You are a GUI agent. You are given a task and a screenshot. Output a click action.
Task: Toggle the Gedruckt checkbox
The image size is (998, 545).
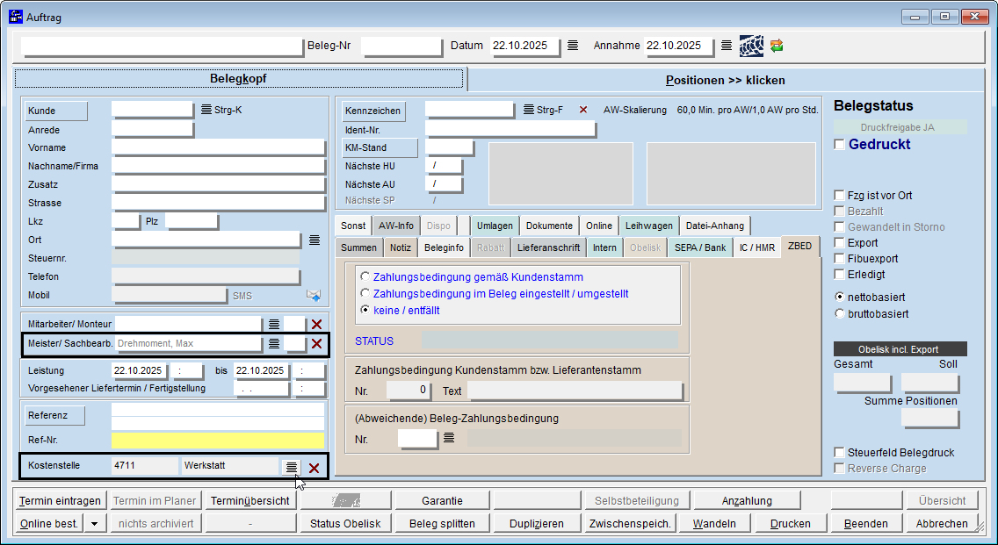click(840, 144)
